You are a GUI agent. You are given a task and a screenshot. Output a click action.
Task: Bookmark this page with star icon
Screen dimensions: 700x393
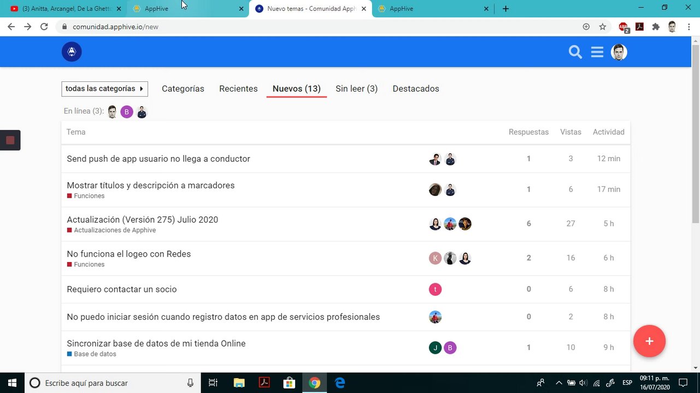pyautogui.click(x=602, y=26)
